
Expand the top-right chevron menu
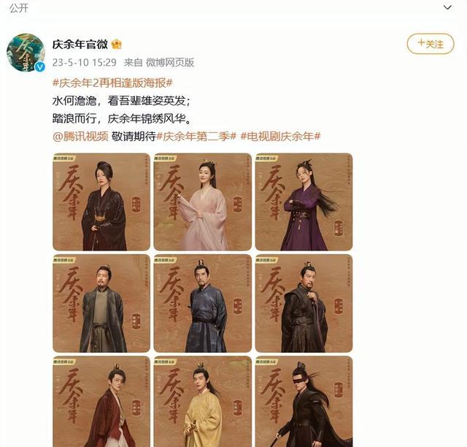click(x=447, y=7)
